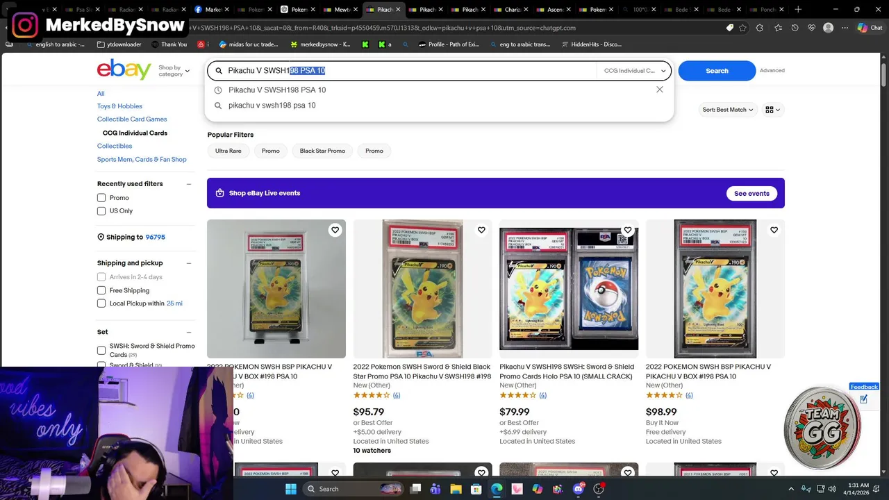Click the eBay Live shopping bag icon
The width and height of the screenshot is (889, 500).
click(219, 193)
